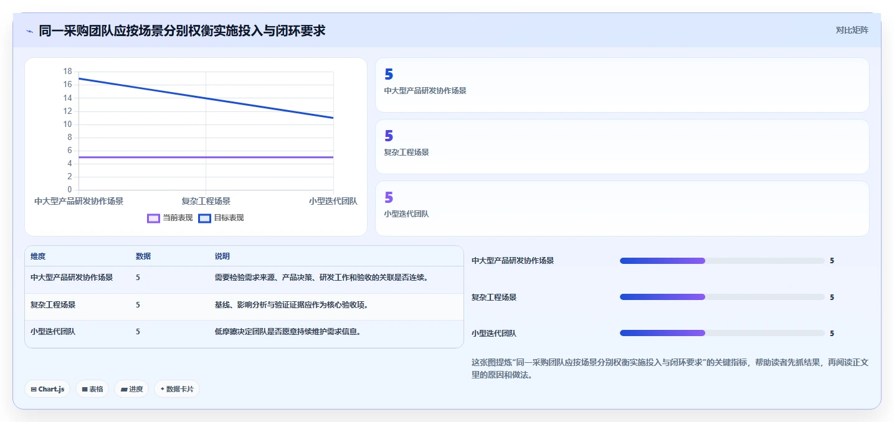Open the 中大型产品研发协作场景 data card
This screenshot has height=422, width=894.
pos(622,85)
